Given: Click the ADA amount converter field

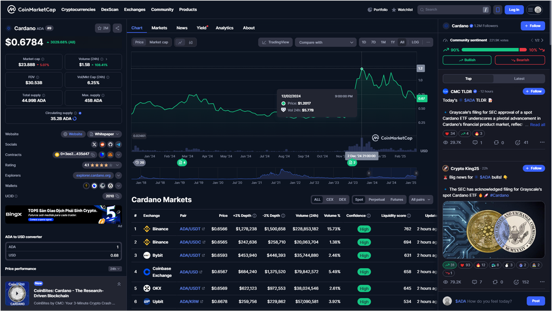Looking at the screenshot, I should (x=63, y=247).
